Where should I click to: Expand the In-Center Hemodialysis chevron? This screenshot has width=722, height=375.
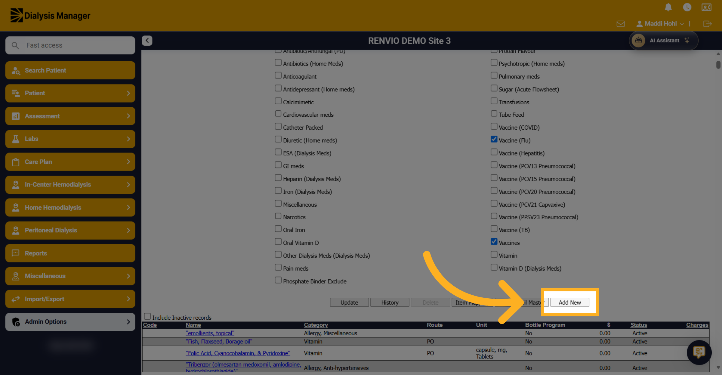tap(128, 185)
